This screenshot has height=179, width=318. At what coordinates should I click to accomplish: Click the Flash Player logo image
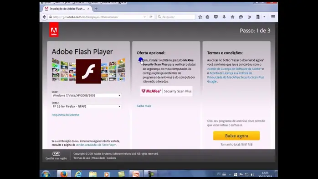(x=88, y=71)
